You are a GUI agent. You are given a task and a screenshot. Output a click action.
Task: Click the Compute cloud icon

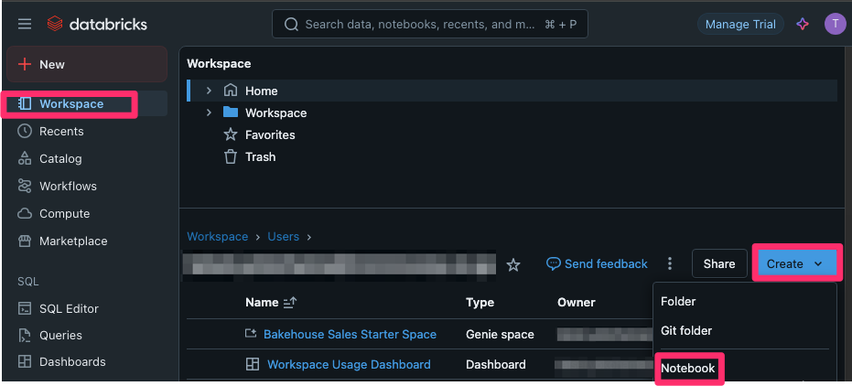point(25,213)
